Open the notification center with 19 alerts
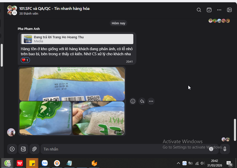Screen dimensions: 237x168 (229, 163)
